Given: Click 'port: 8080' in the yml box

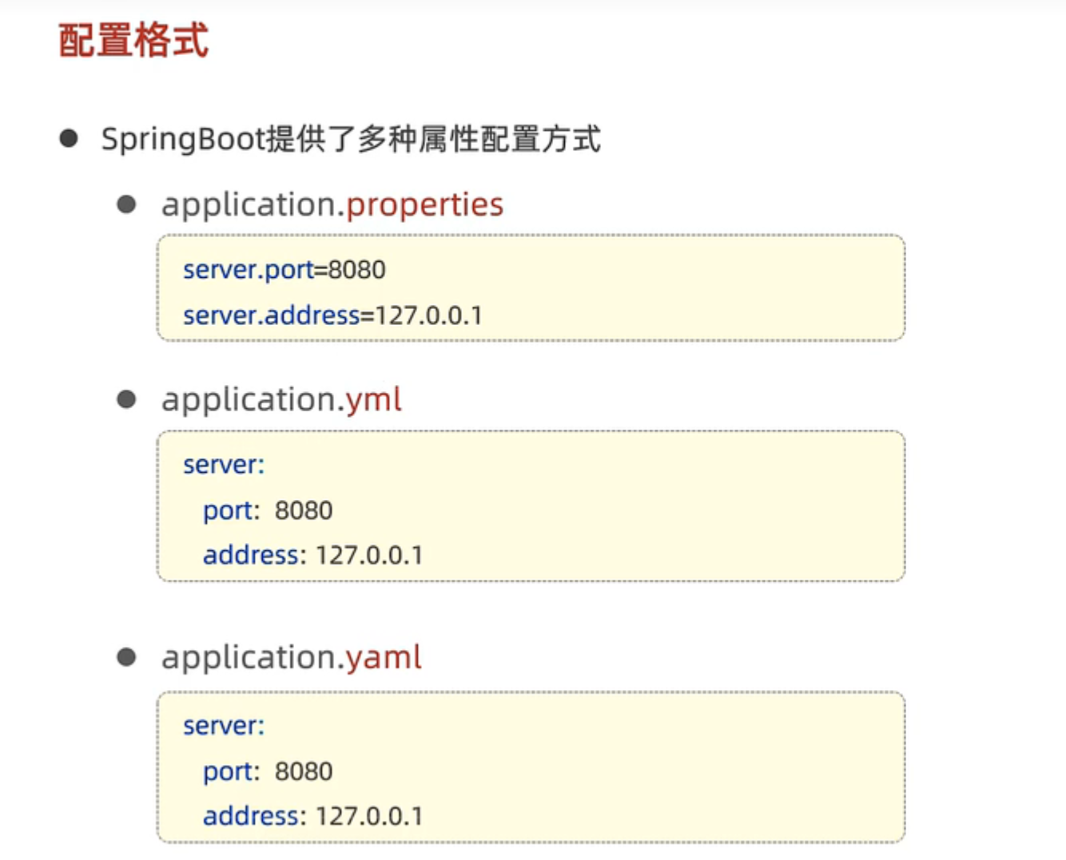Looking at the screenshot, I should point(268,510).
